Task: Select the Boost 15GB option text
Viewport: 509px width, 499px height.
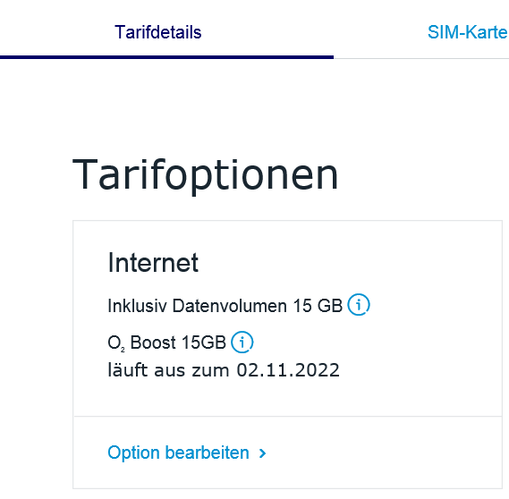Action: pyautogui.click(x=178, y=343)
